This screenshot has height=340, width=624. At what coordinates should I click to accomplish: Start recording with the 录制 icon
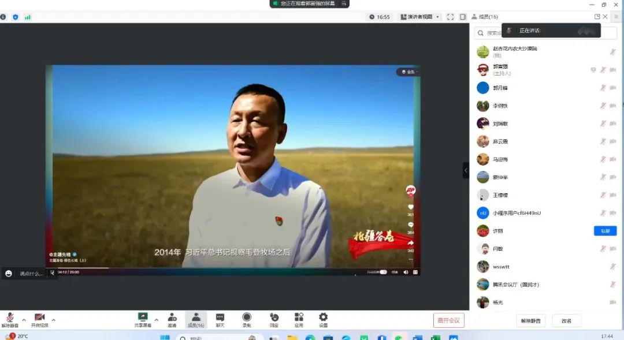point(247,319)
